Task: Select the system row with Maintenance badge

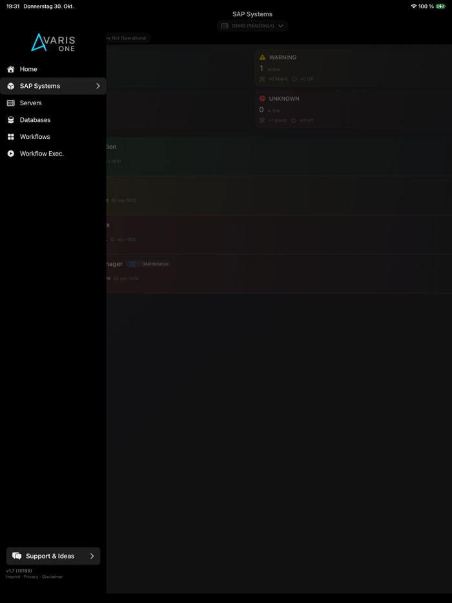Action: pos(279,274)
